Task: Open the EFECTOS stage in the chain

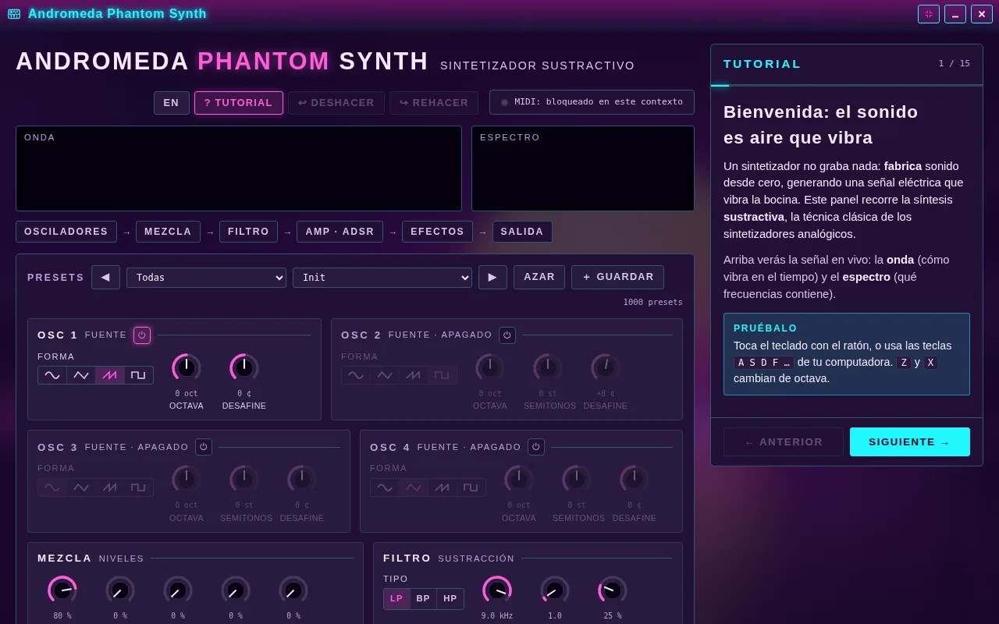Action: [437, 232]
